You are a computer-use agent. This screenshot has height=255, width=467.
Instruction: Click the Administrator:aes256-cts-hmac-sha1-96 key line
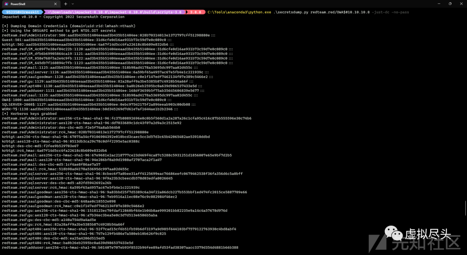127,118
